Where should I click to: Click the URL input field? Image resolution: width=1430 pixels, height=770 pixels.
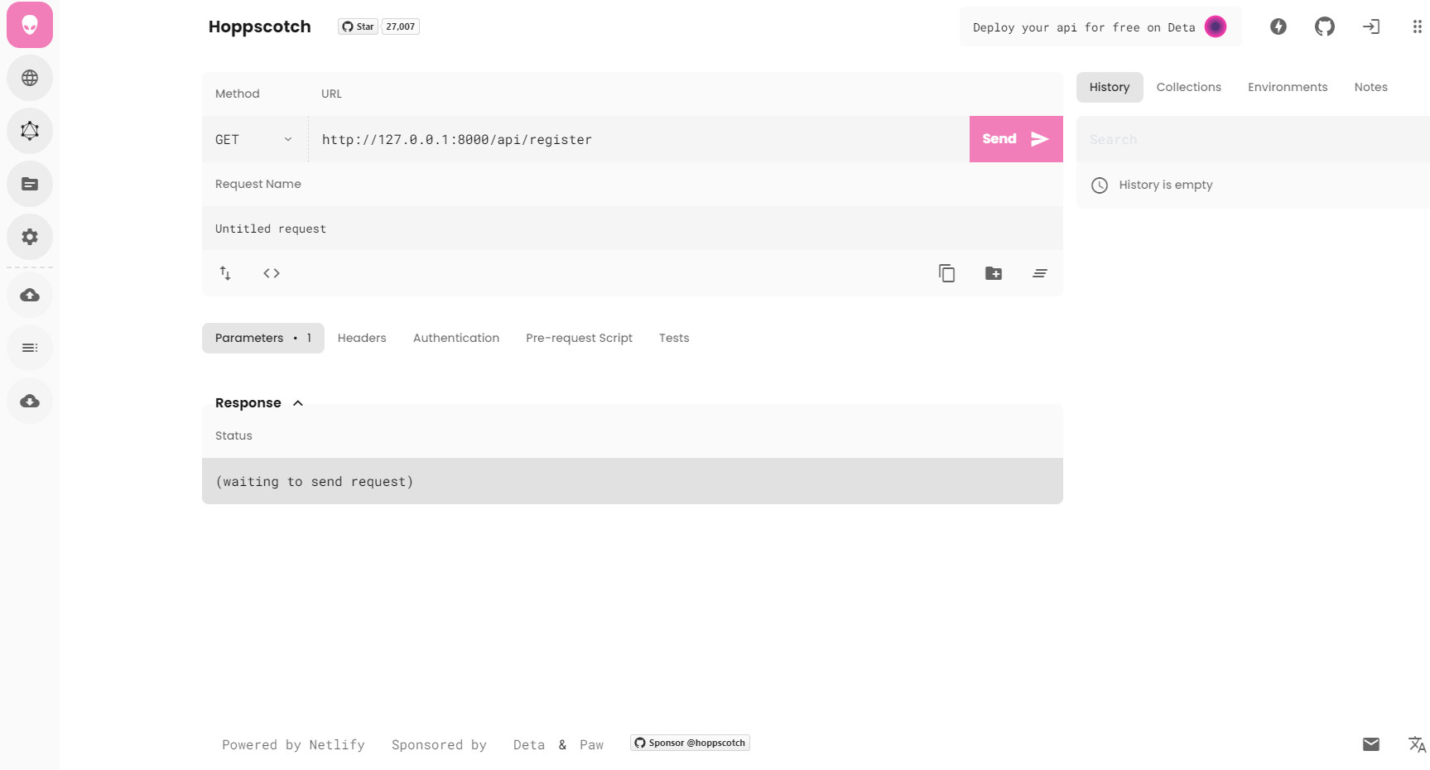(638, 139)
